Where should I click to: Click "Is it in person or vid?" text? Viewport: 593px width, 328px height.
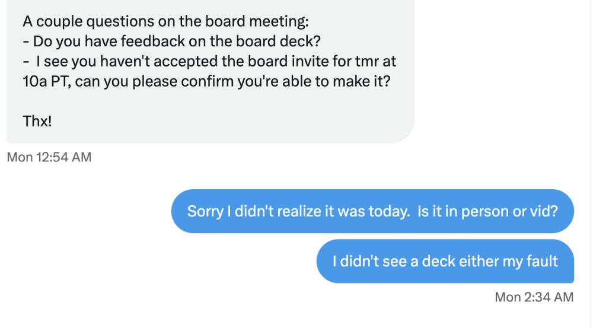[487, 212]
